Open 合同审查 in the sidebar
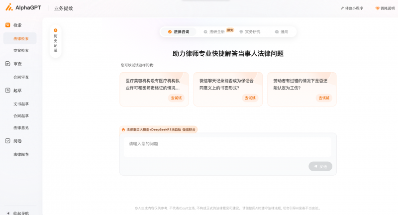 click(x=21, y=77)
